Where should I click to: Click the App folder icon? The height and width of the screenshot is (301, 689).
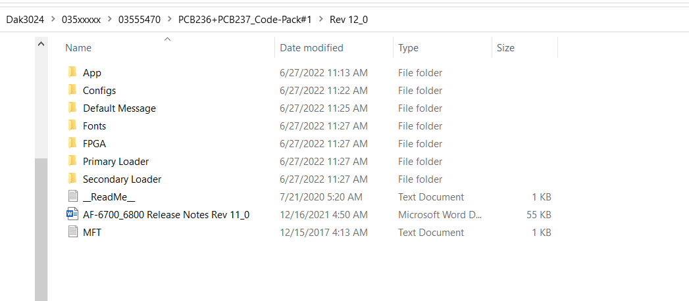point(72,72)
